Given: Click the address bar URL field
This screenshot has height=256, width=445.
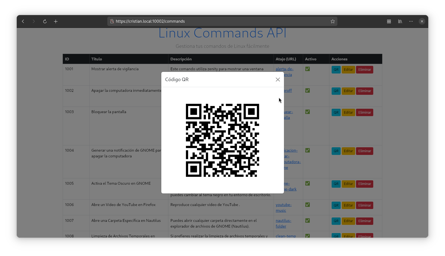Looking at the screenshot, I should click(x=219, y=21).
